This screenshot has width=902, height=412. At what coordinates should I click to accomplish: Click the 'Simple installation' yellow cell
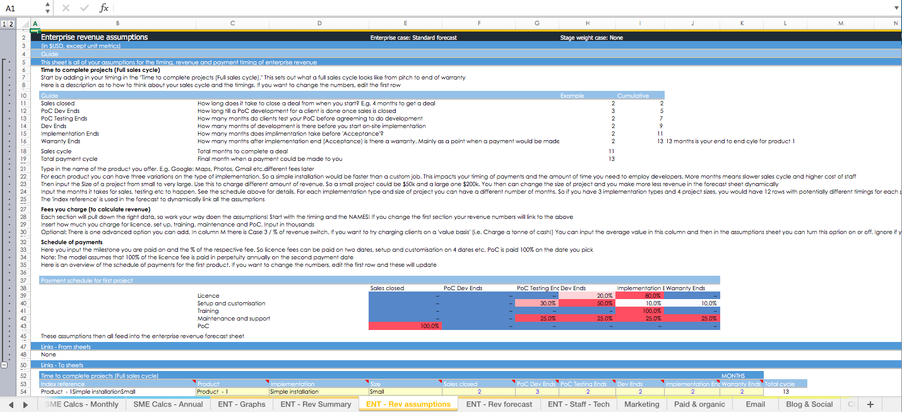tap(319, 391)
